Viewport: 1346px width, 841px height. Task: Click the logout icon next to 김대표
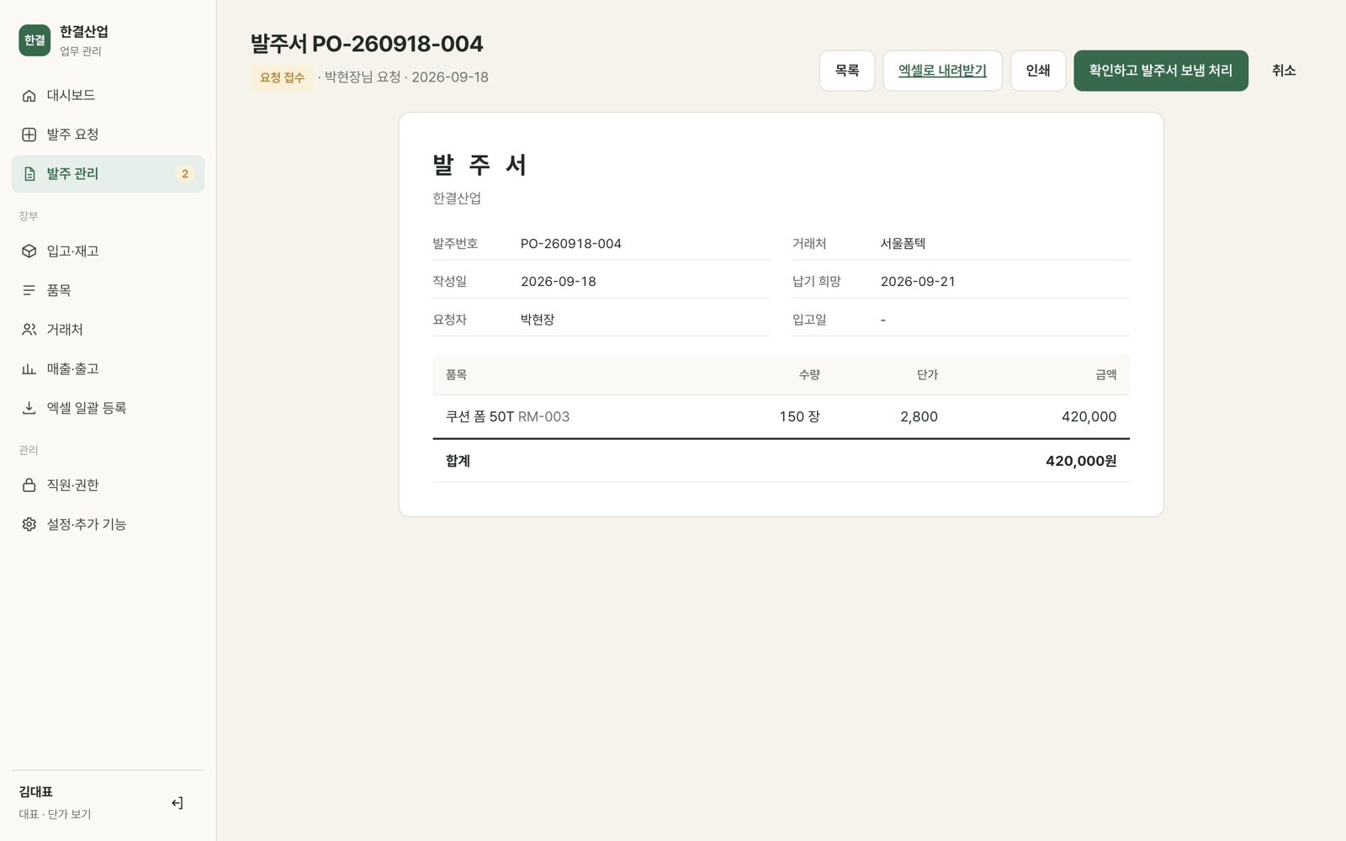(x=177, y=803)
